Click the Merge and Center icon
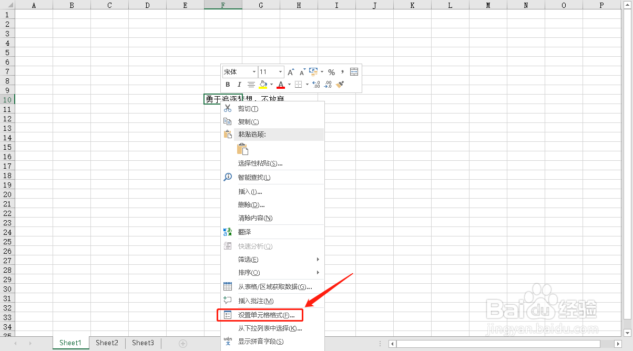The height and width of the screenshot is (351, 633). [x=353, y=71]
